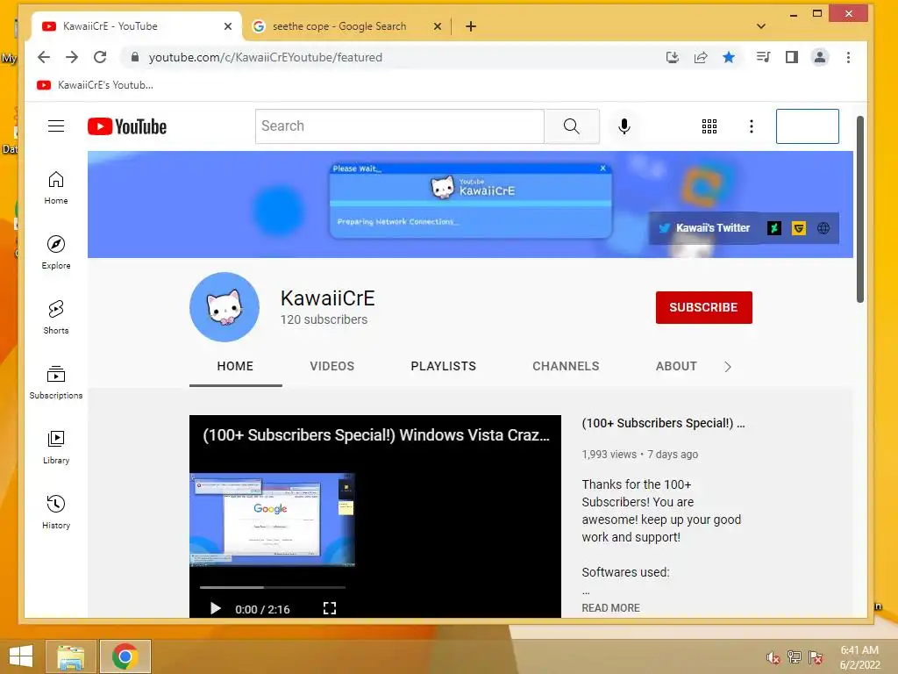This screenshot has height=674, width=898.
Task: Click the featured video preview thumbnail
Action: point(272,520)
